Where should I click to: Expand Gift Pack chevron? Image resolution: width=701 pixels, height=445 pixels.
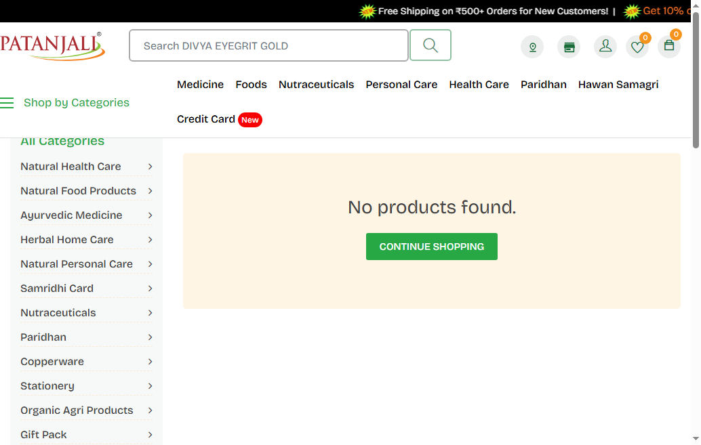click(x=151, y=435)
